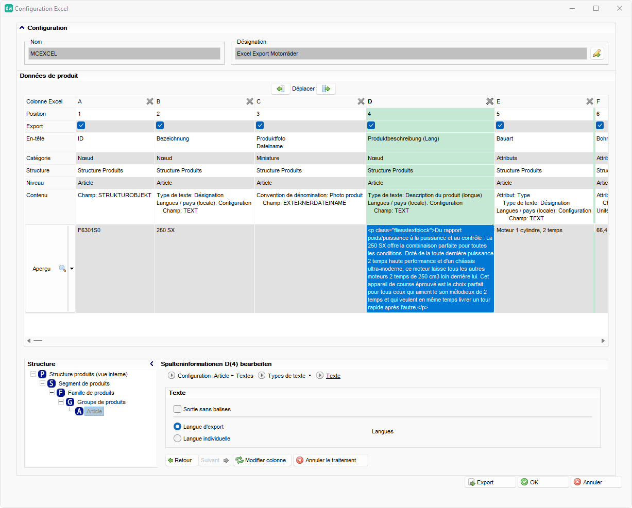Click preview cell 250 SX
Viewport: 632px width, 508px height.
pyautogui.click(x=204, y=269)
